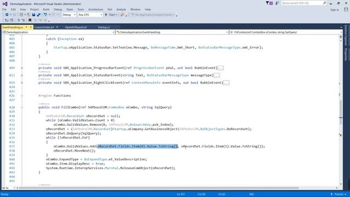Open the Analyze menu
Viewport: 350px width, 197px height.
(121, 9)
